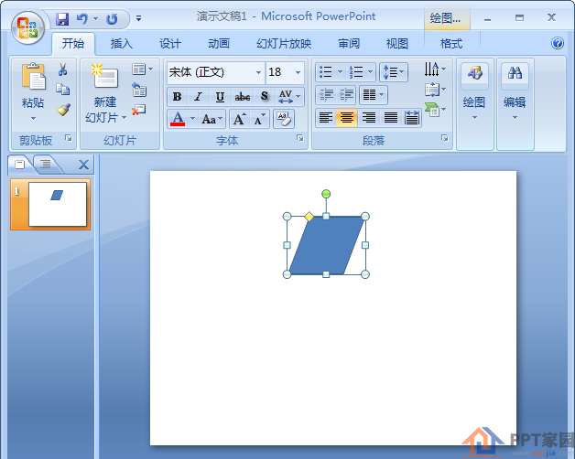
Task: Add a New Slide (新建幻灯片)
Action: coord(105,76)
